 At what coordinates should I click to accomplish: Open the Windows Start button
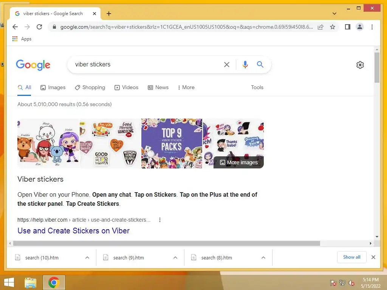point(9,282)
